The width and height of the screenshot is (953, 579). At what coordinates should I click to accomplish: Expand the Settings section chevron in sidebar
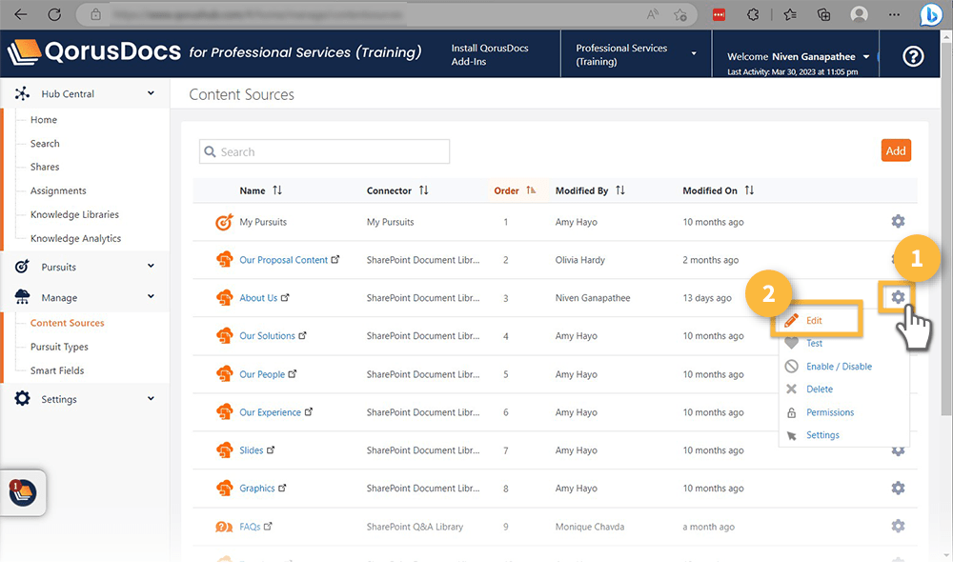[x=151, y=398]
